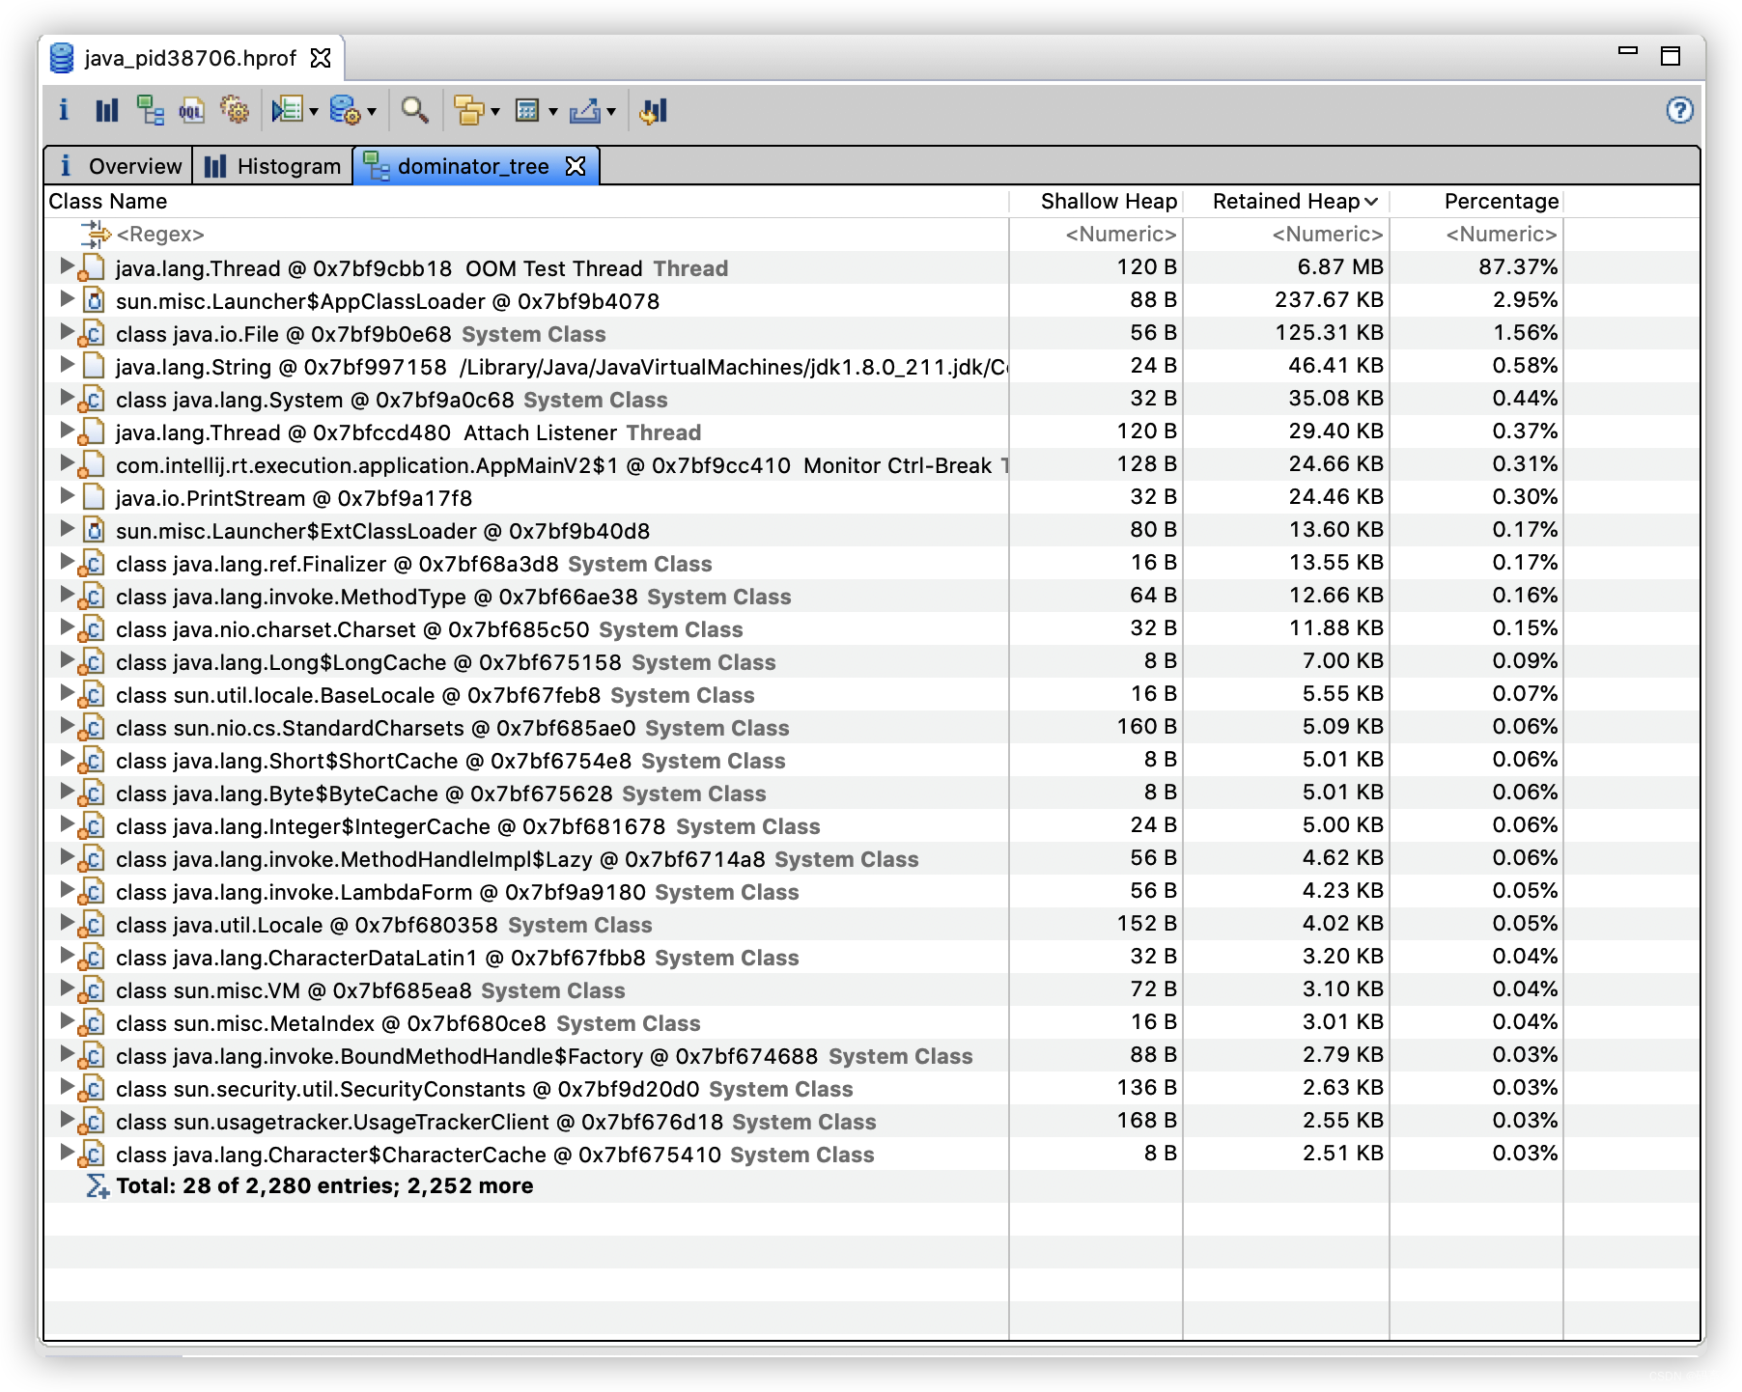This screenshot has height=1392, width=1742.
Task: Expand the class java.util.Locale row
Action: coord(66,922)
